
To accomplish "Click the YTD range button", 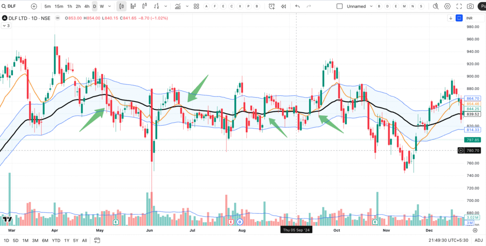I will coord(56,240).
